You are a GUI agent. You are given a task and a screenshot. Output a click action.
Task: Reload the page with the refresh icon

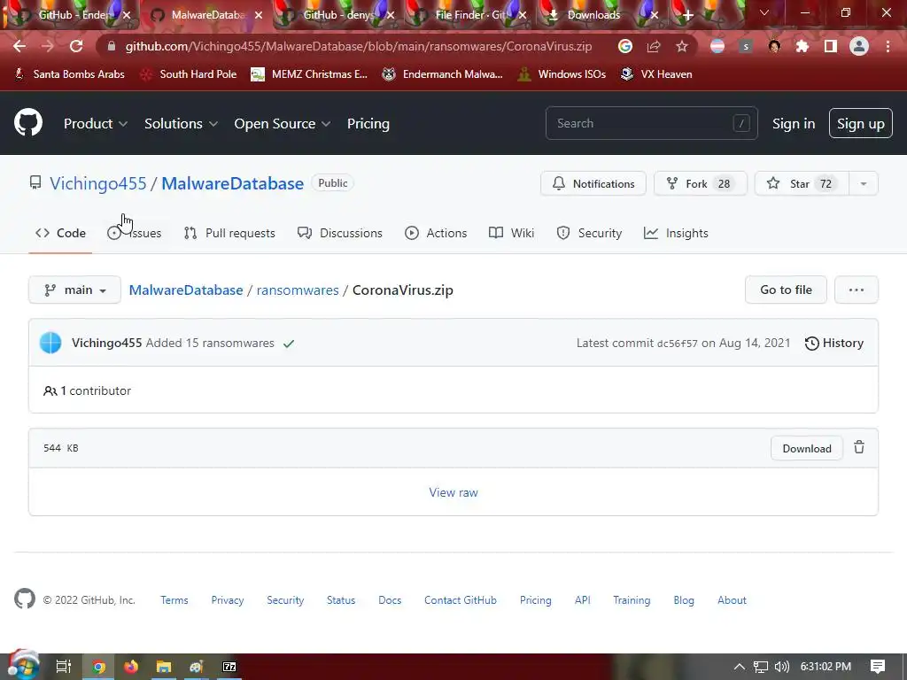(76, 46)
